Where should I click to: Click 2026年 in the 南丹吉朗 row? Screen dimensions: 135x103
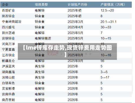pyautogui.click(x=73, y=100)
